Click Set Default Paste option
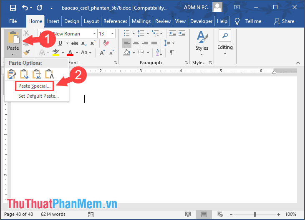Screen dimensions: 305x220 [x=38, y=96]
